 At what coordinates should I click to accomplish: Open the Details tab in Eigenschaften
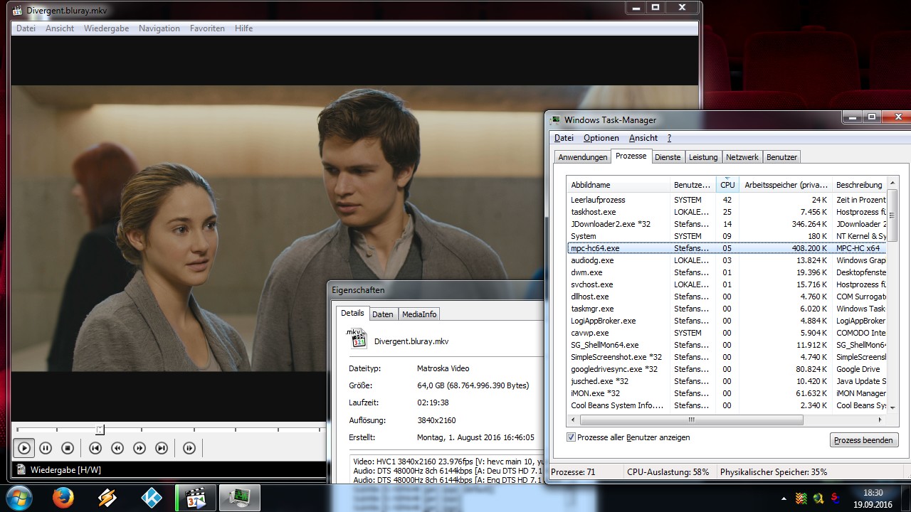pos(352,313)
